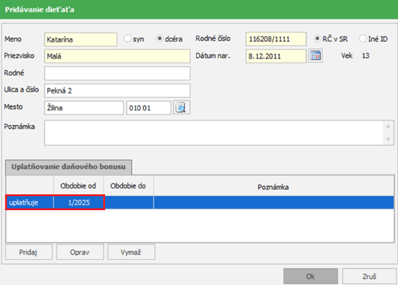Click the Pridaj button
This screenshot has height=285, width=398.
tap(29, 252)
